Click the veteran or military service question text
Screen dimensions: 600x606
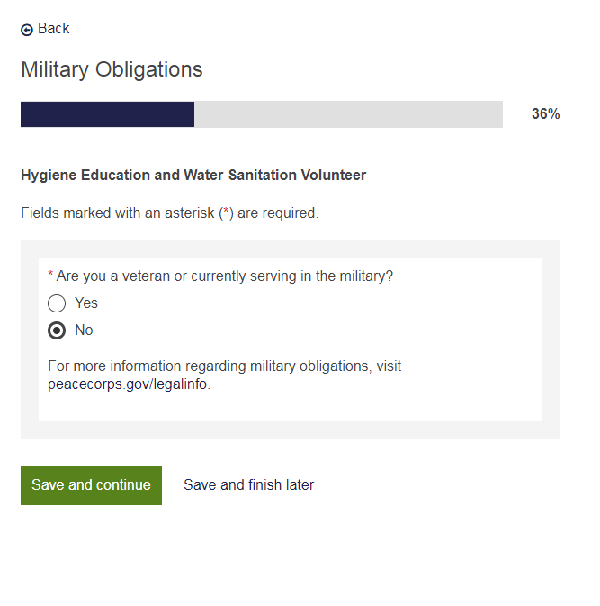click(x=225, y=276)
